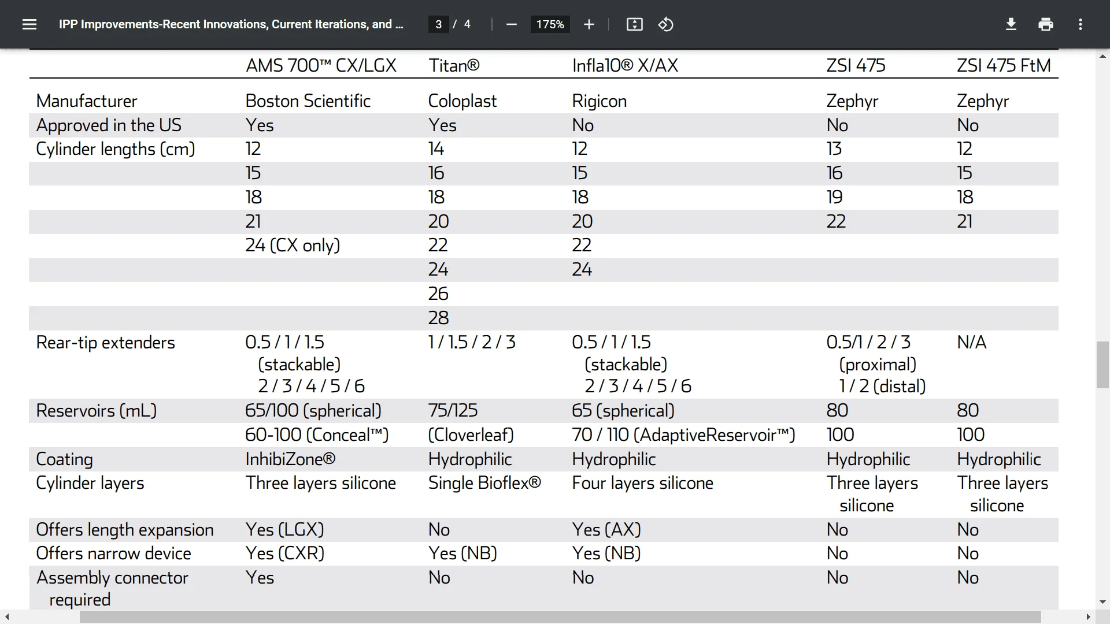Click the 'Rear-tip extenders' row label
Screen dimensions: 1110x624
[105, 343]
